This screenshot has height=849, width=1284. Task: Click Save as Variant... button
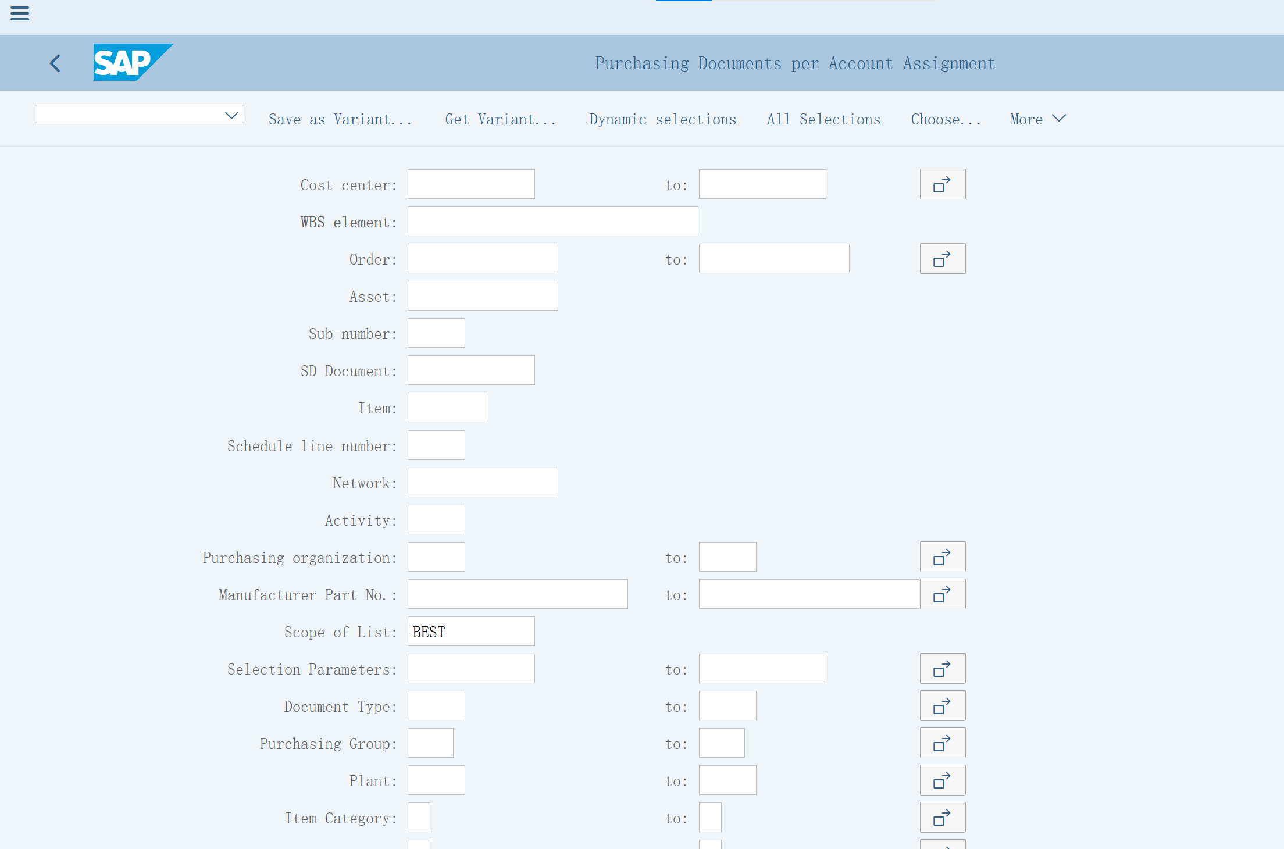coord(340,119)
